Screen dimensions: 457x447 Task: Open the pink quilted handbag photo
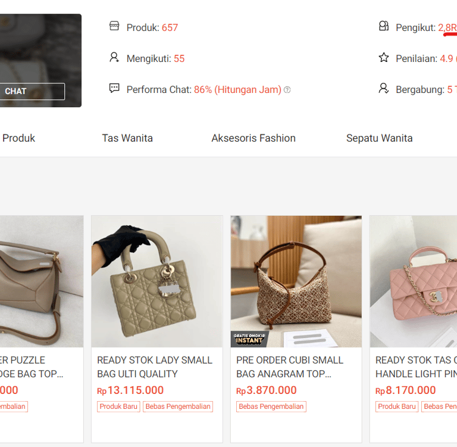point(413,281)
